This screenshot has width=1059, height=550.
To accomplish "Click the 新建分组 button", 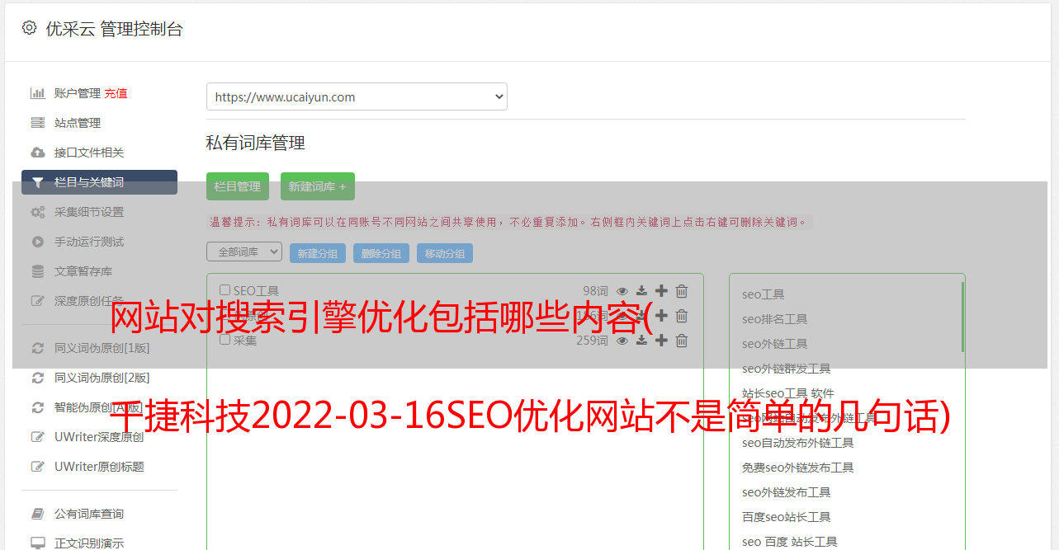I will tap(318, 253).
